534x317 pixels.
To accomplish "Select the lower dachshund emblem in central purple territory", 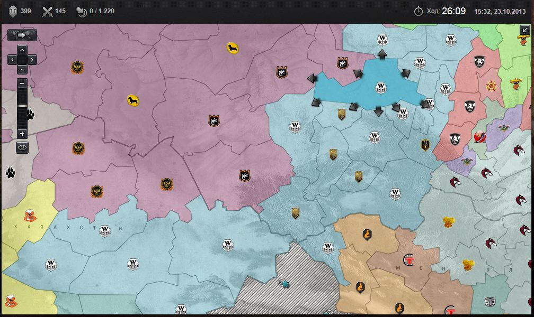I will click(133, 100).
